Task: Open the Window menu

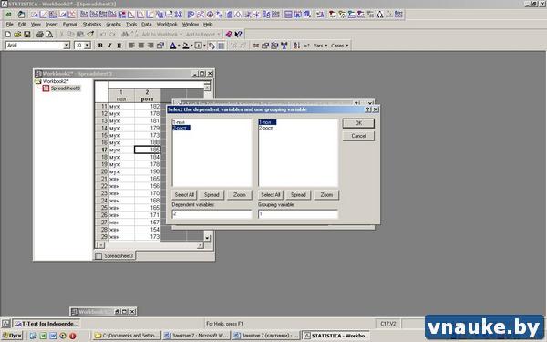Action: (191, 25)
